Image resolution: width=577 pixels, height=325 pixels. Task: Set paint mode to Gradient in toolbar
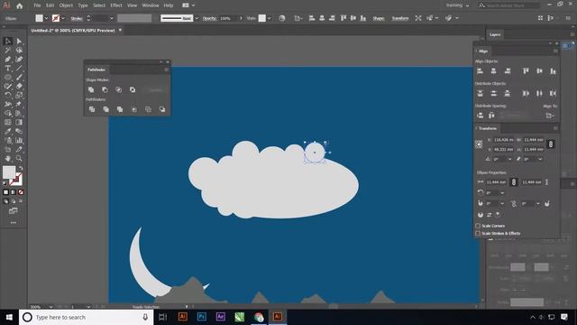point(14,192)
